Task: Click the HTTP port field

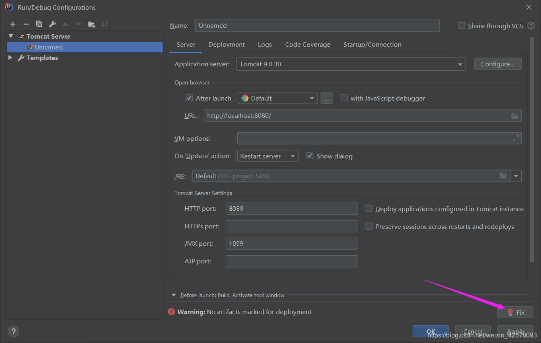Action: pyautogui.click(x=291, y=209)
